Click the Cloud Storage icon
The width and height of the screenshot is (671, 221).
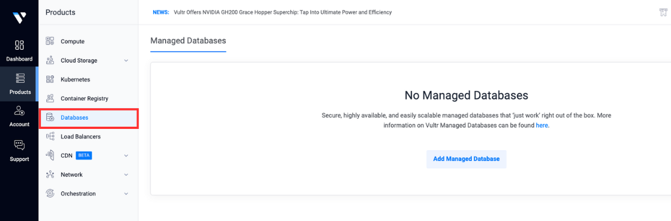(50, 60)
